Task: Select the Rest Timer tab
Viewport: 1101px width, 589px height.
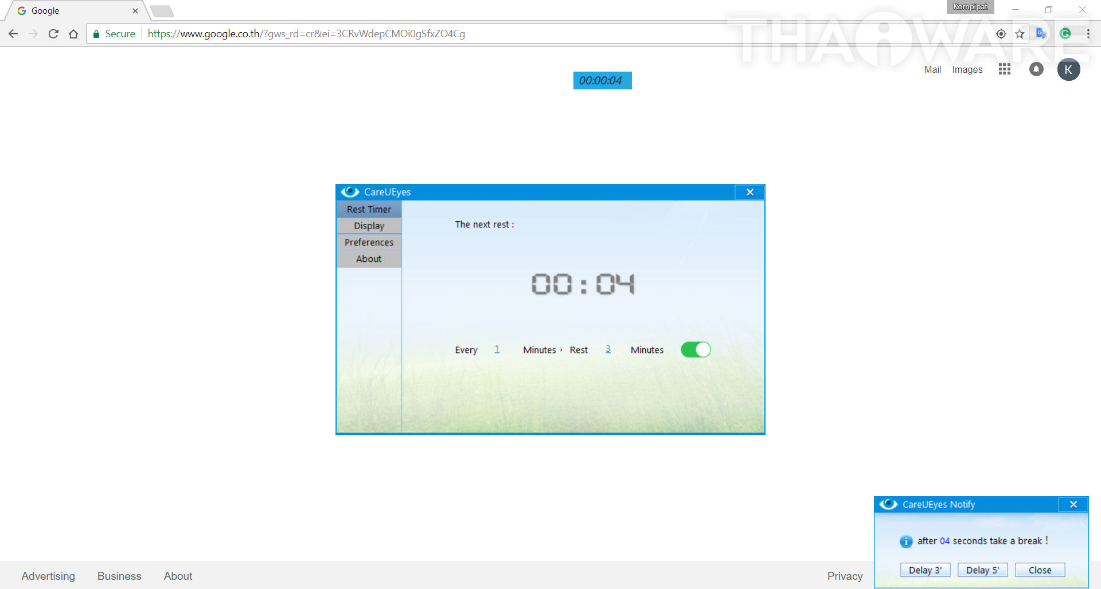Action: 369,209
